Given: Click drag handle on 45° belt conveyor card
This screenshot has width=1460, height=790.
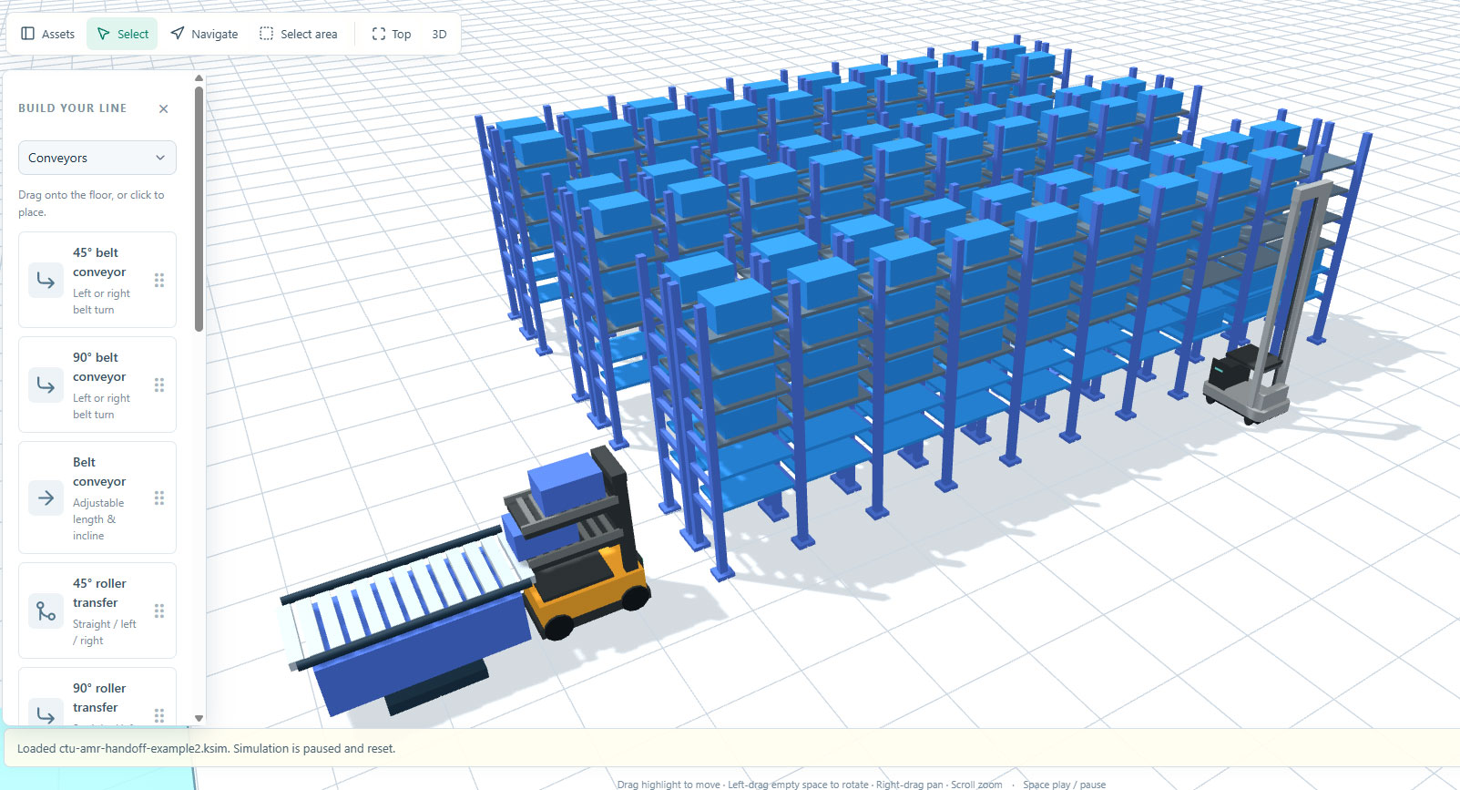Looking at the screenshot, I should click(x=159, y=280).
